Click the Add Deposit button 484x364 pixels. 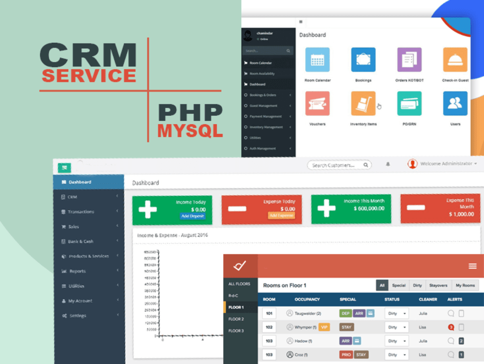[x=193, y=216]
